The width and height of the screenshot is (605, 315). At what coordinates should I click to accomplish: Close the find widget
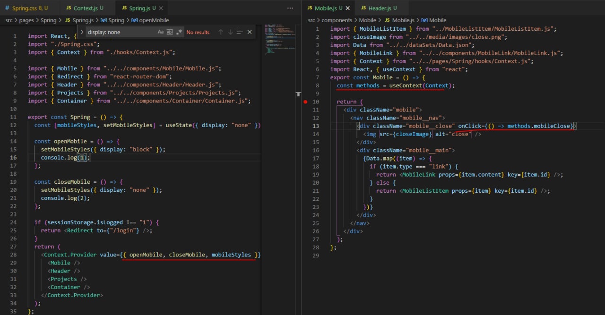(250, 32)
